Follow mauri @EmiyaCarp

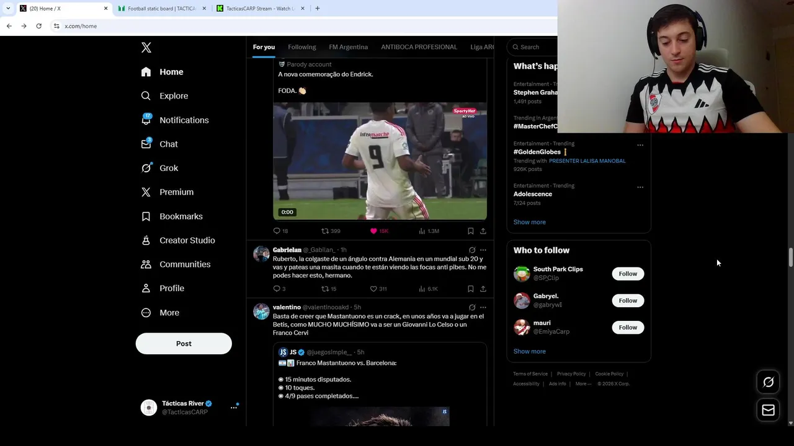tap(628, 327)
